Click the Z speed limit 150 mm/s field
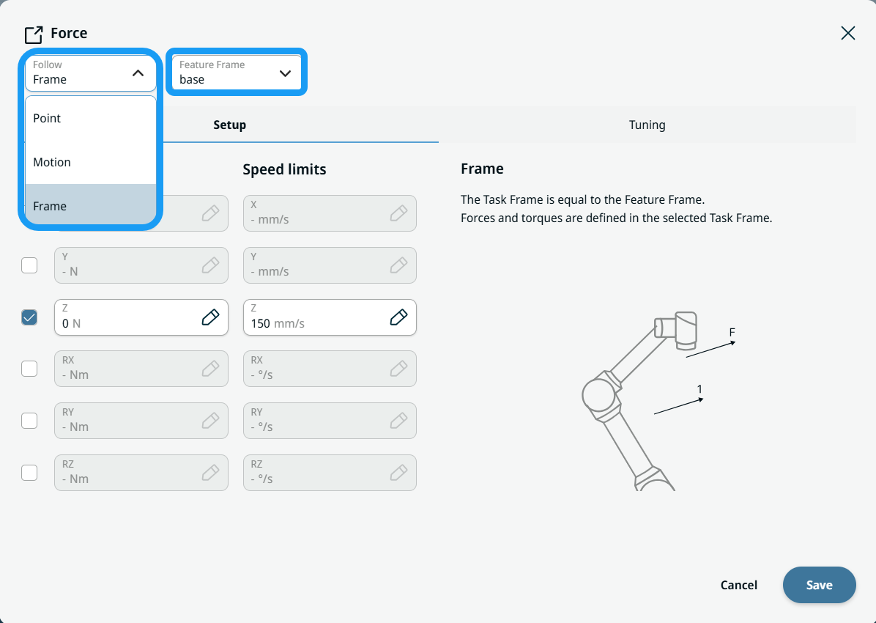876x623 pixels. point(330,317)
